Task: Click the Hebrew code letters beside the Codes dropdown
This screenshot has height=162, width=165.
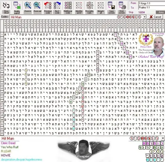Action: tap(129, 17)
